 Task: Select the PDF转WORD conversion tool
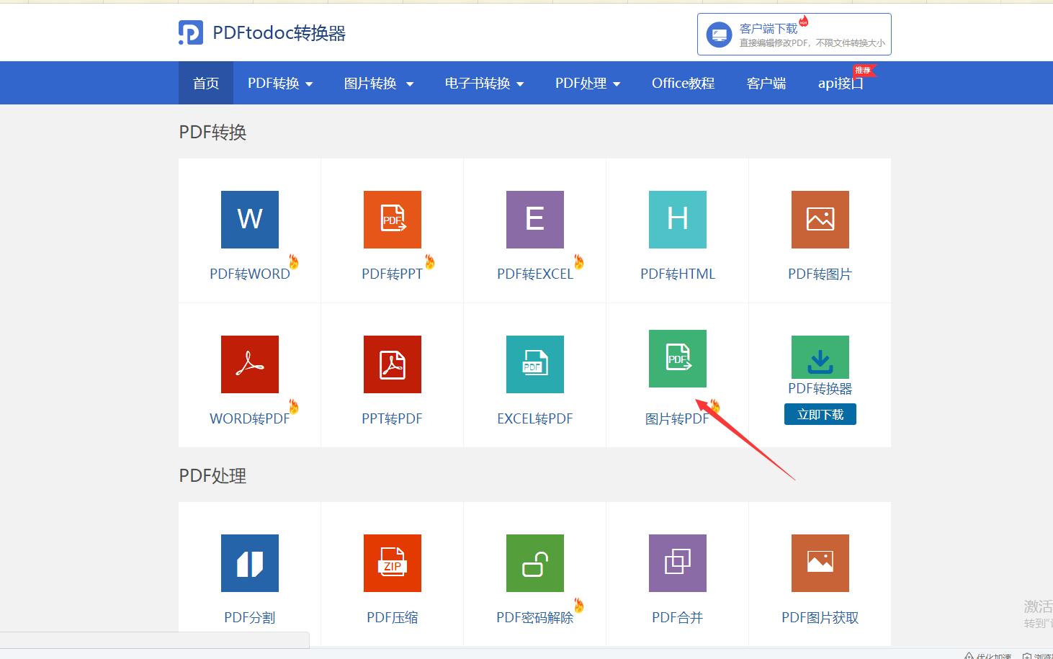point(249,220)
